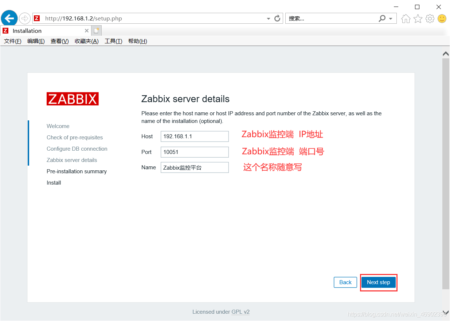Click the vertical scrollbar thumb
This screenshot has width=450, height=321.
[x=446, y=174]
